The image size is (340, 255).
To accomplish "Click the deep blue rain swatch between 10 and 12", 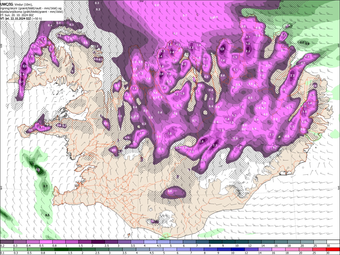I will click(x=238, y=249).
